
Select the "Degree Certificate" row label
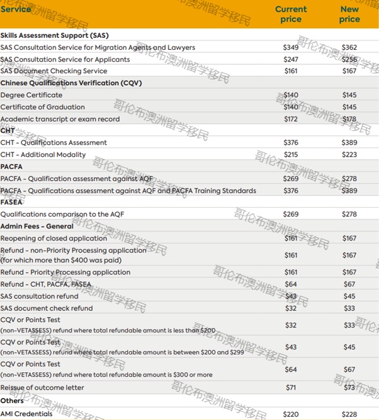tap(31, 95)
